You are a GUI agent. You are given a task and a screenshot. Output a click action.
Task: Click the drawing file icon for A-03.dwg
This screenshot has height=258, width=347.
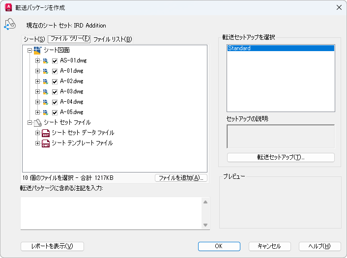45,91
